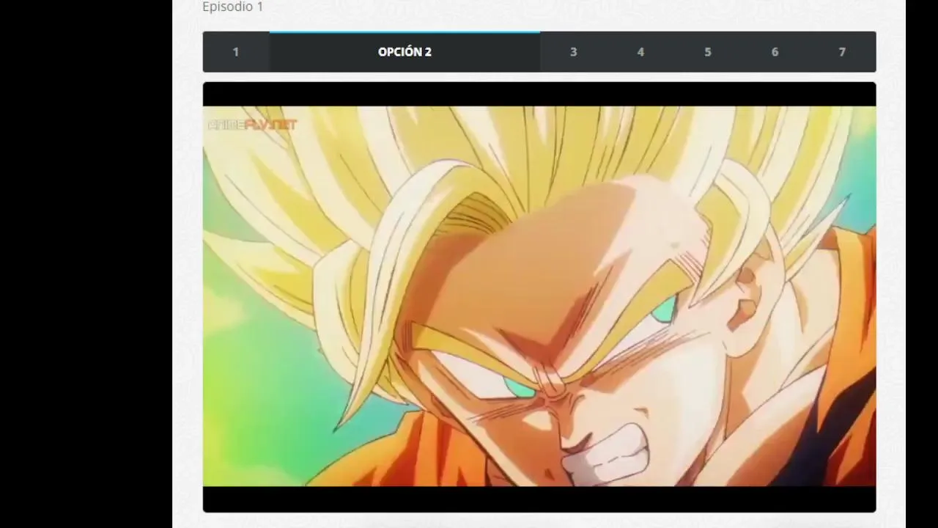The height and width of the screenshot is (528, 938).
Task: Switch to video option tab 1
Action: coord(236,52)
